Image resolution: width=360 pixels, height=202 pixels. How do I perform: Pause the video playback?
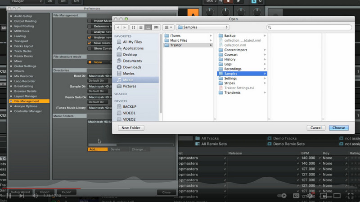pos(9,196)
